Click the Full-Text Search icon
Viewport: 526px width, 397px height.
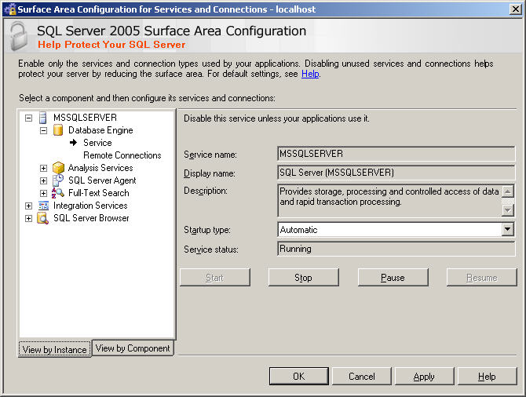57,193
